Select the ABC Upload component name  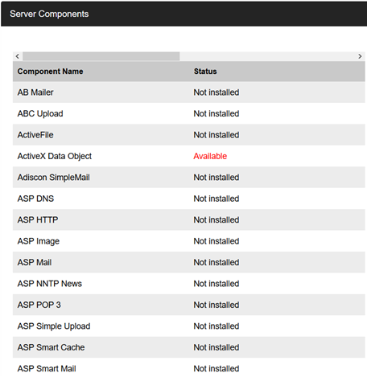40,113
